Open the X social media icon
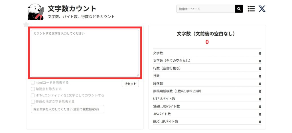This screenshot has width=292, height=133. (262, 9)
